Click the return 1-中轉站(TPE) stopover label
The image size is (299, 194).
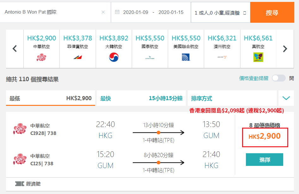coord(158,170)
